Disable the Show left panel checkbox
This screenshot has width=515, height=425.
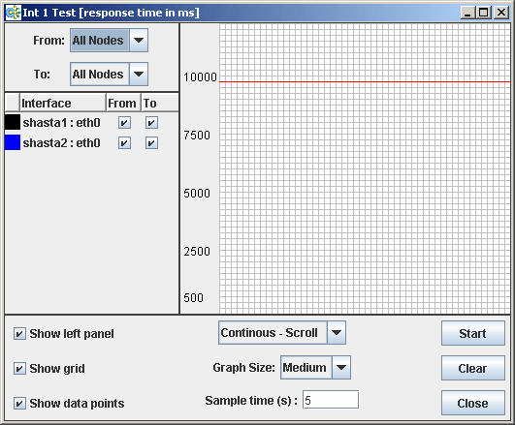(x=19, y=334)
